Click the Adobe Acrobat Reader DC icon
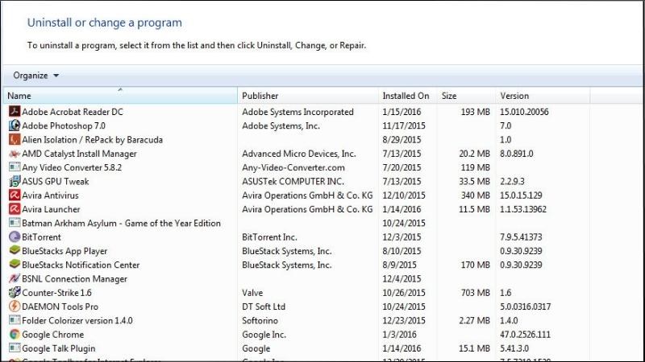This screenshot has width=645, height=362. click(14, 112)
